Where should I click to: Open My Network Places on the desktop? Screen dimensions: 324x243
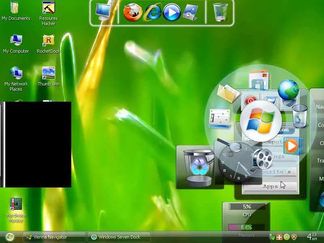16,79
